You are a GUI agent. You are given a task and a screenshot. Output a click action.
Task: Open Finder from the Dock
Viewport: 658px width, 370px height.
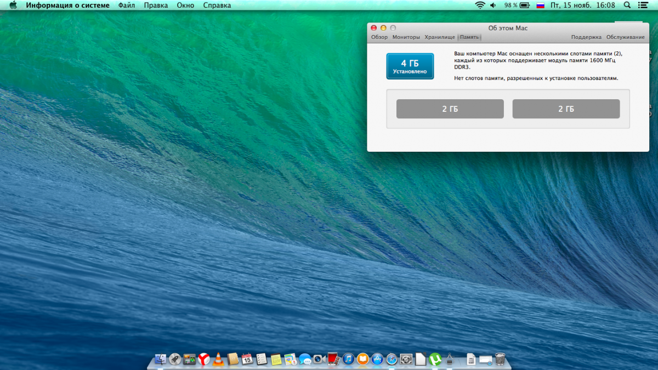(160, 359)
